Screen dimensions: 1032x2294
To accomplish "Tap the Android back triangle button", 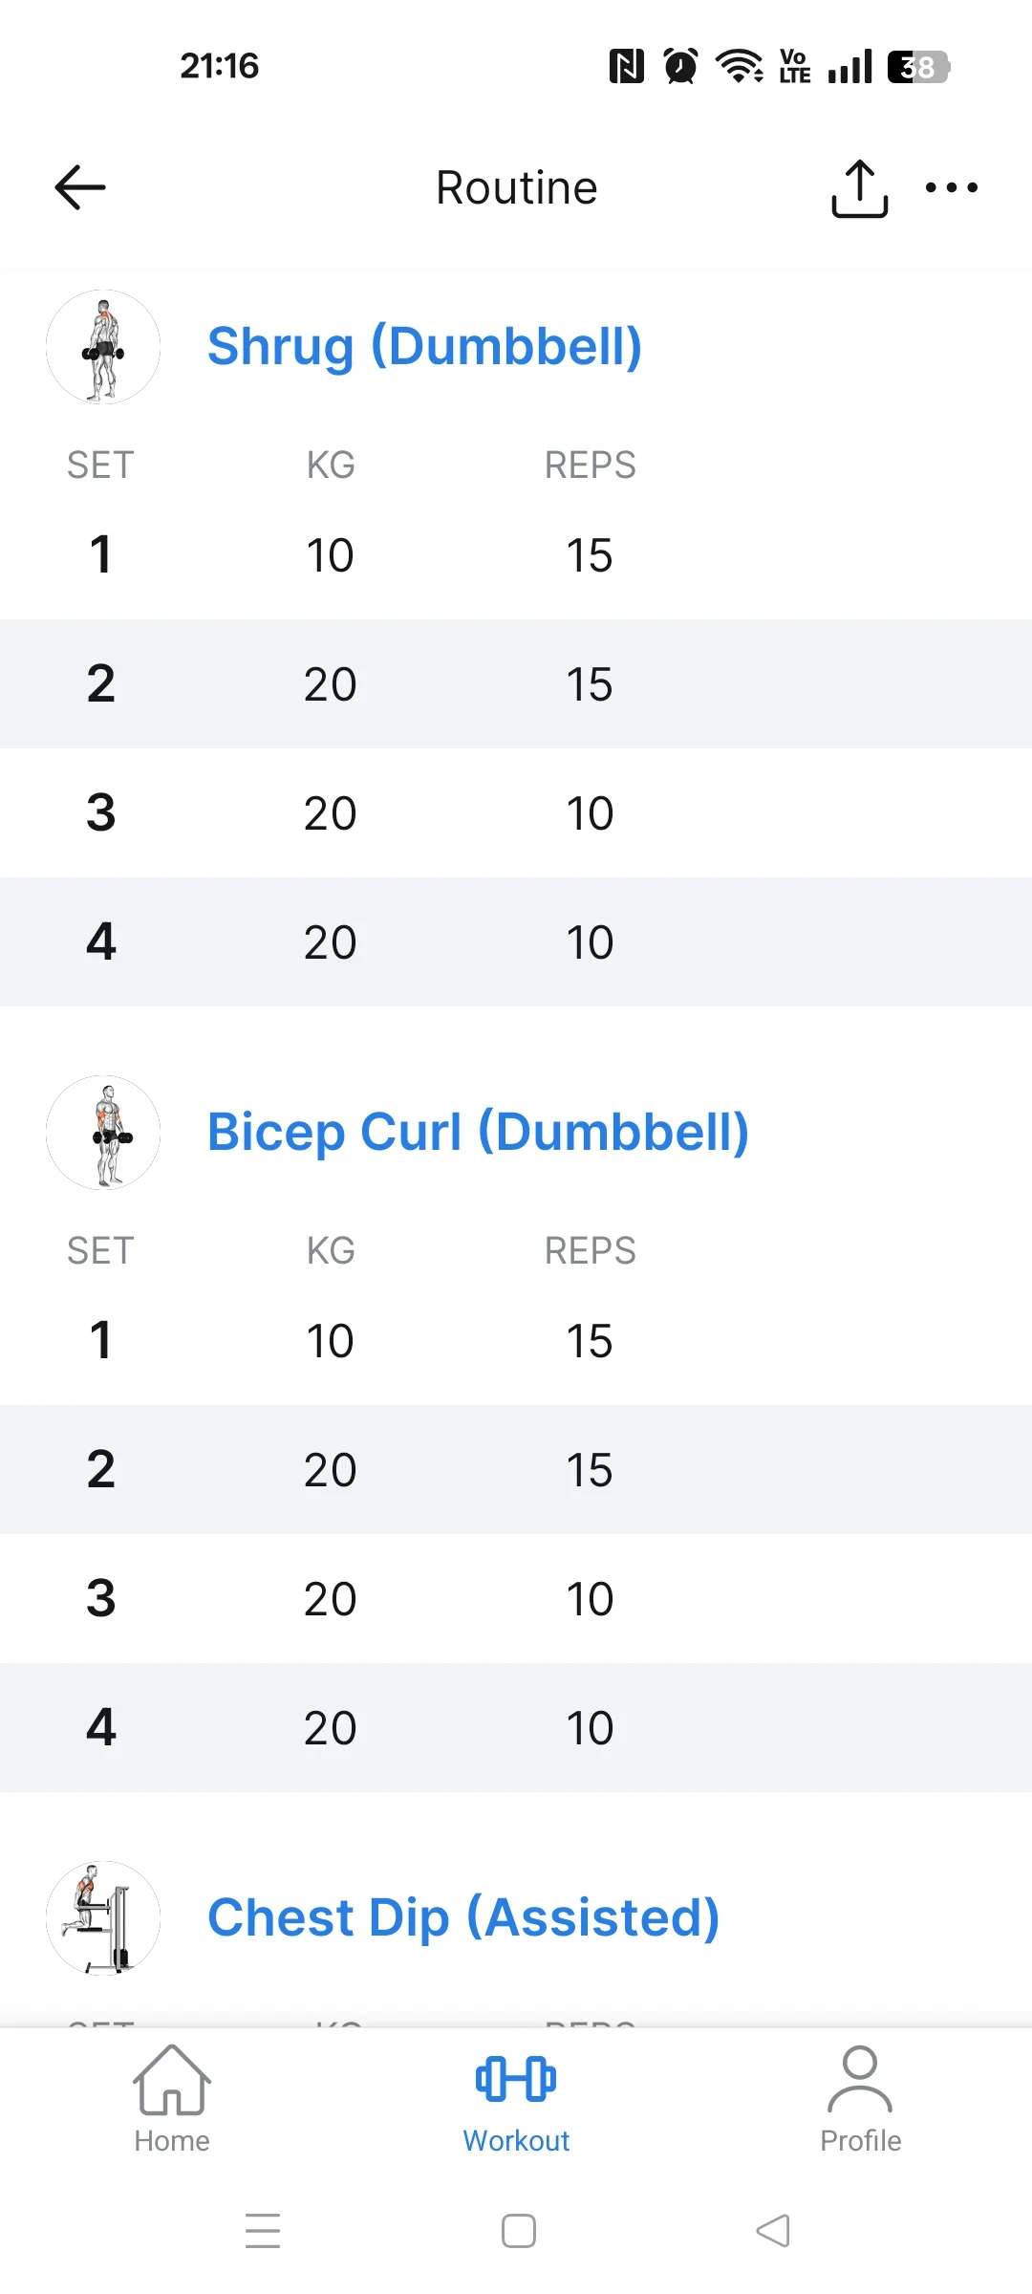I will tap(773, 2231).
